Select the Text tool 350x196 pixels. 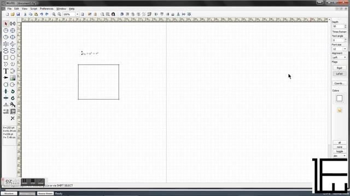point(6,71)
